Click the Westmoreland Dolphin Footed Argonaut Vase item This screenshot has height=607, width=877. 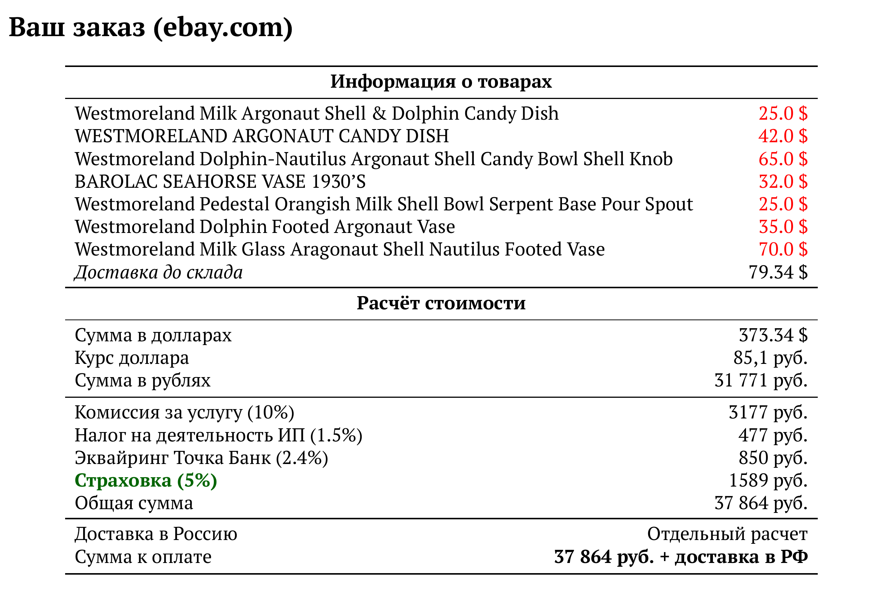pyautogui.click(x=265, y=227)
